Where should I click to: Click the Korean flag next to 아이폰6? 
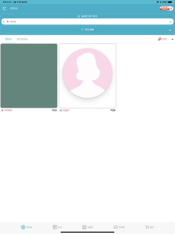[x=2, y=110]
